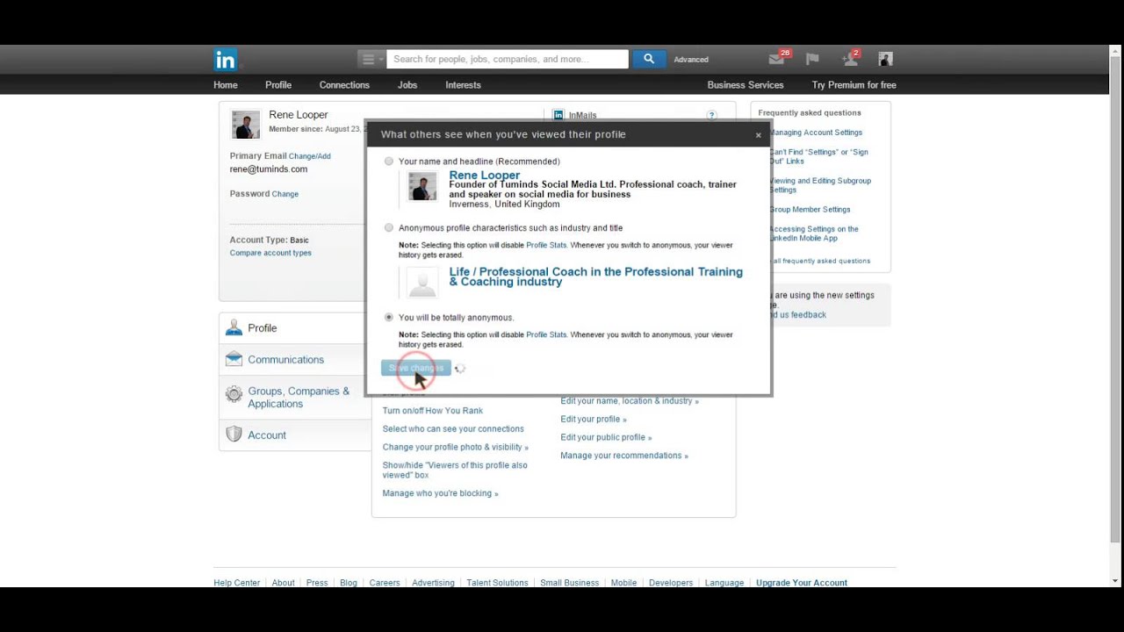1124x632 pixels.
Task: Open Viewing and Editing Subgroup Settings FAQ
Action: click(820, 185)
